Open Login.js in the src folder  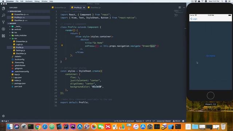pos(19,44)
